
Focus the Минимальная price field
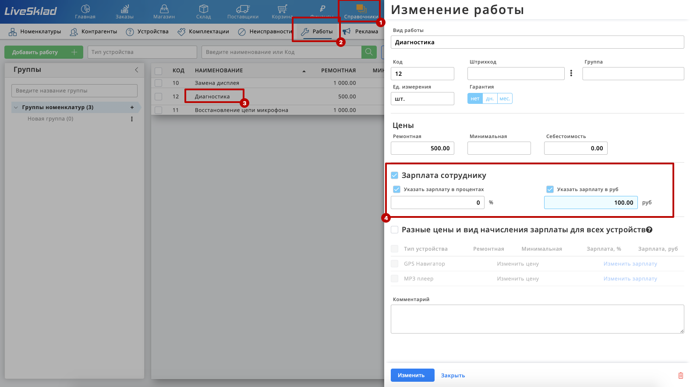[x=499, y=148]
